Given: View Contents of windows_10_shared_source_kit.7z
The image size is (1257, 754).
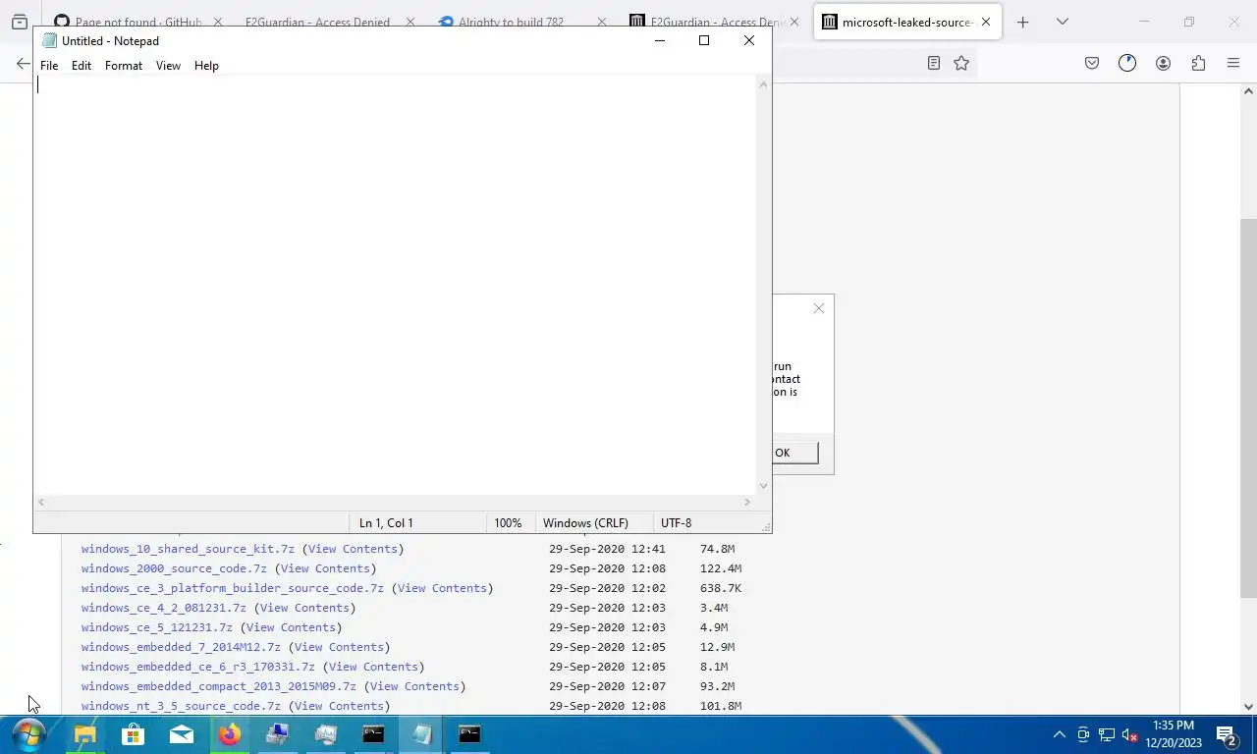Looking at the screenshot, I should point(353,549).
